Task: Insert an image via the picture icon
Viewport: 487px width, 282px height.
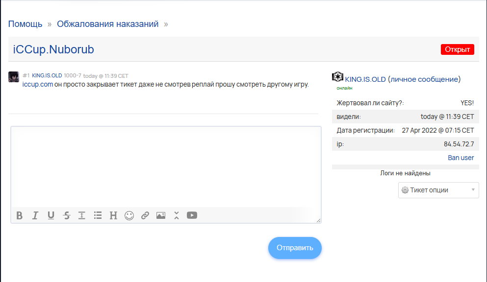Action: 160,215
